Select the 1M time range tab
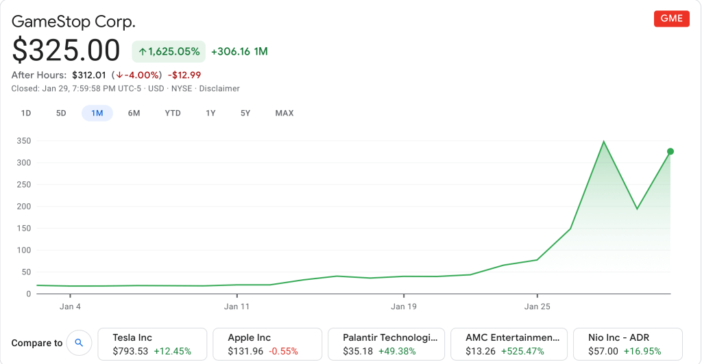The image size is (702, 364). [x=97, y=113]
